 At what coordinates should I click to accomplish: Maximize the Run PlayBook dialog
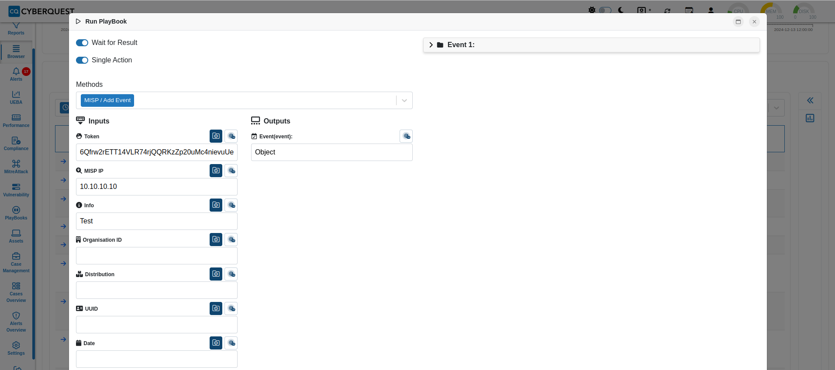(x=738, y=22)
